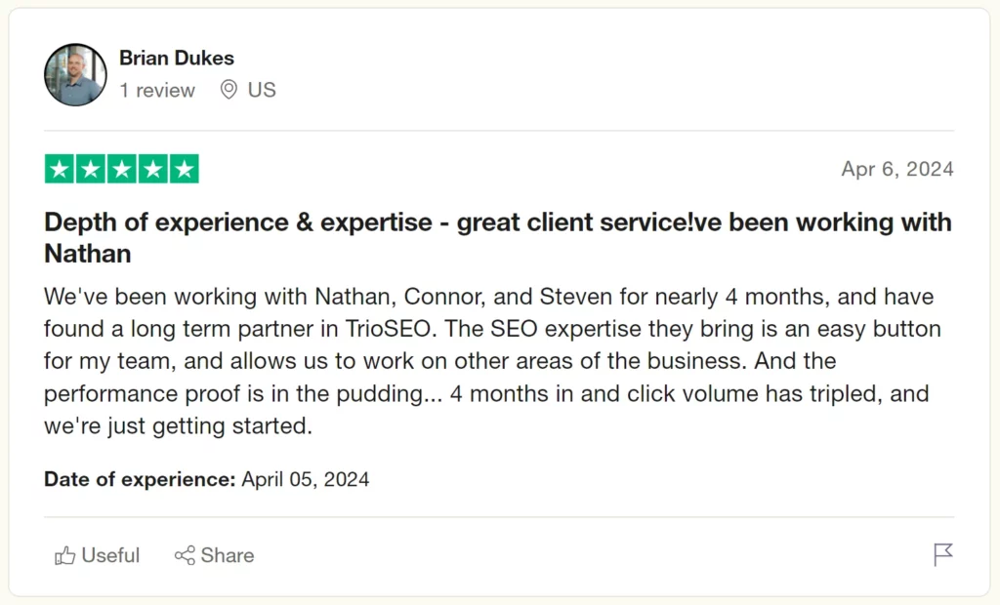Screen dimensions: 1000x605
Task: Report this review using the flag icon
Action: tap(942, 554)
